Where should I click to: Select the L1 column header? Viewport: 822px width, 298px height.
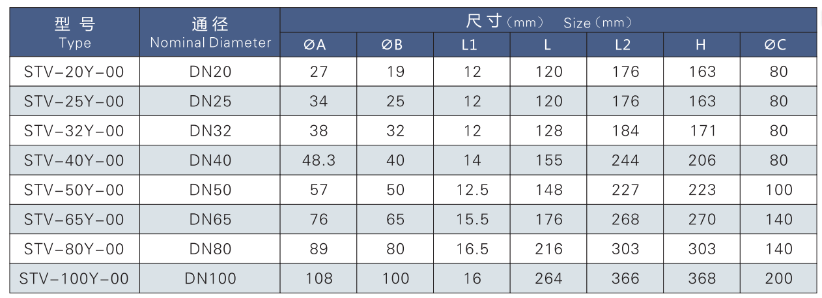(472, 45)
